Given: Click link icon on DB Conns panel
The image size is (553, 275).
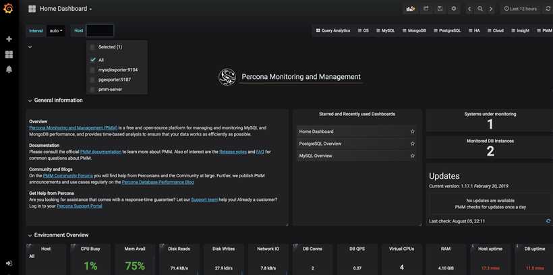Looking at the screenshot, I should 295,246.
